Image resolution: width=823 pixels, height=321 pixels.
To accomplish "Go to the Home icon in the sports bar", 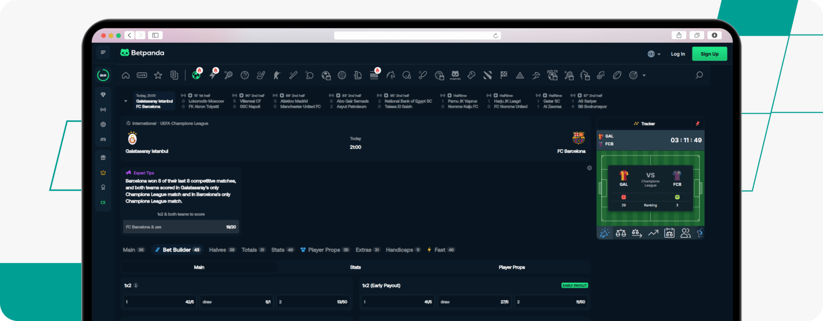I will (x=126, y=75).
